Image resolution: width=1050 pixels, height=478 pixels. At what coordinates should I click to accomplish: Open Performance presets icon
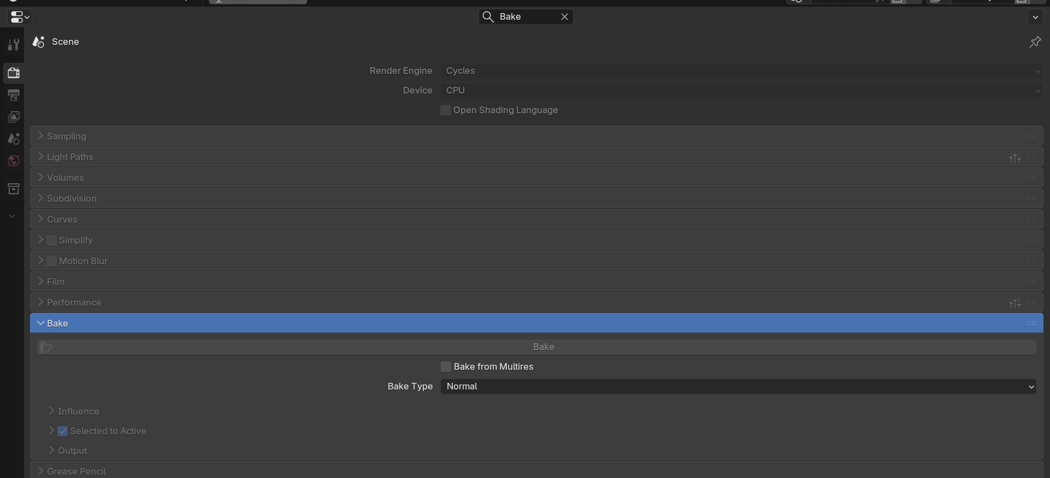click(1015, 303)
